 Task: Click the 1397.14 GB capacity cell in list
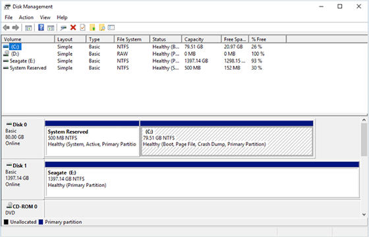pos(196,61)
